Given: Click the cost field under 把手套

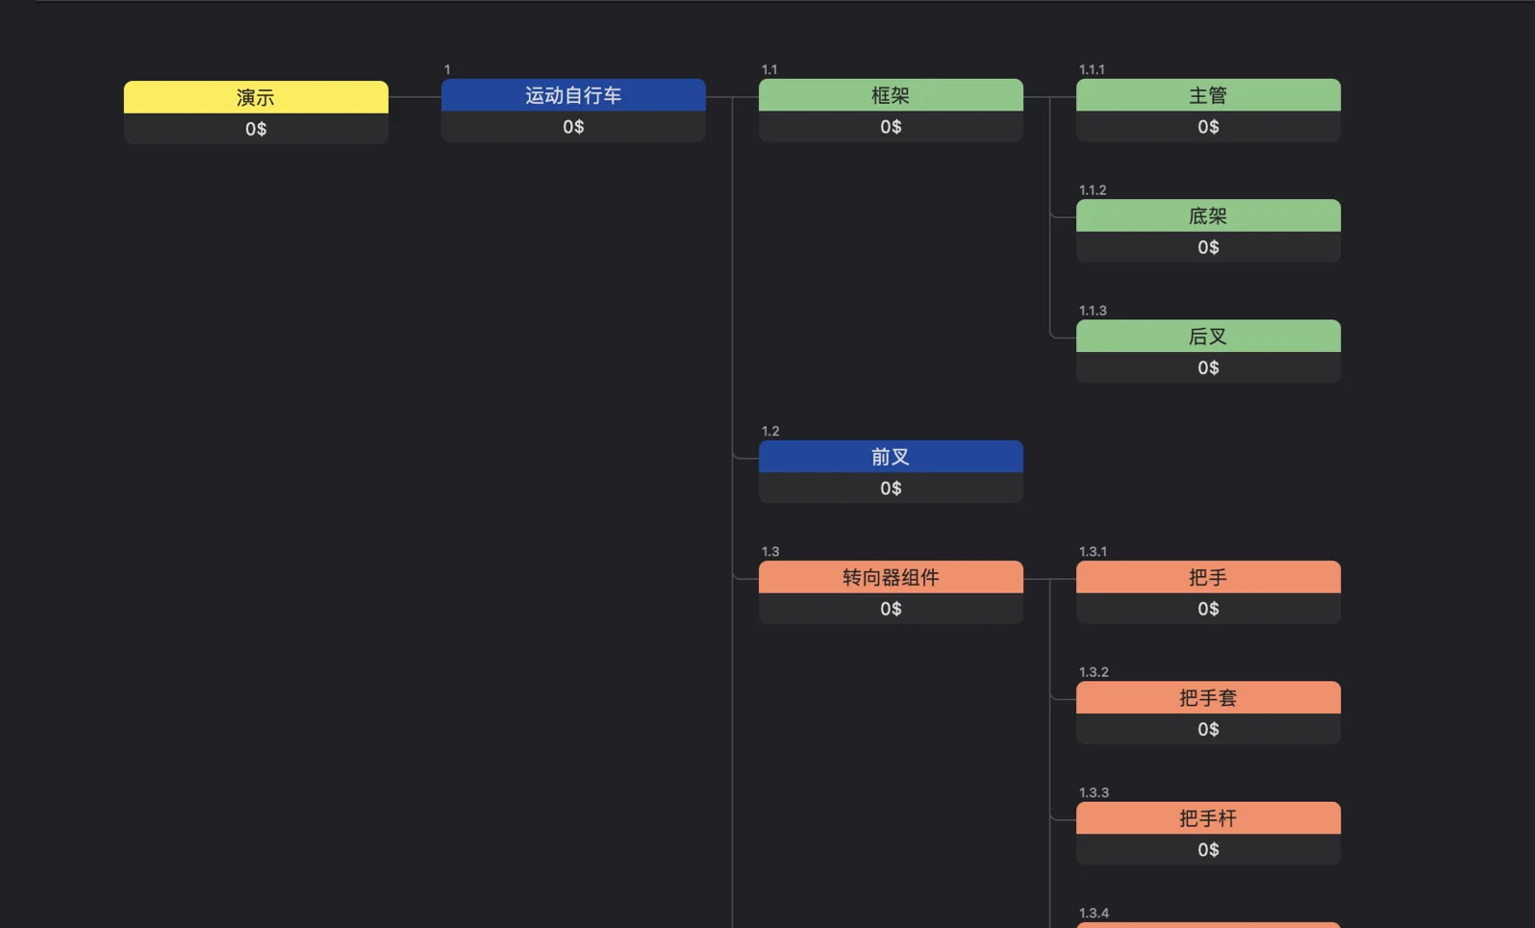Looking at the screenshot, I should click(1208, 730).
